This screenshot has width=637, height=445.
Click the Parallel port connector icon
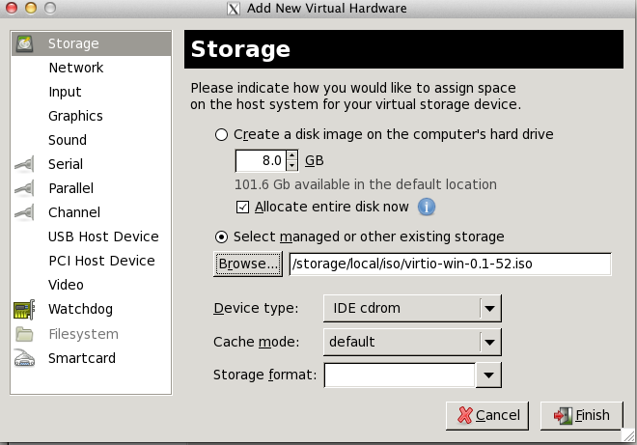click(x=24, y=188)
